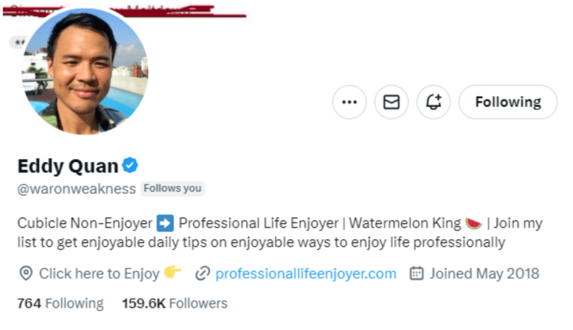Click the Eddy Quan display name
The width and height of the screenshot is (573, 330).
[68, 166]
